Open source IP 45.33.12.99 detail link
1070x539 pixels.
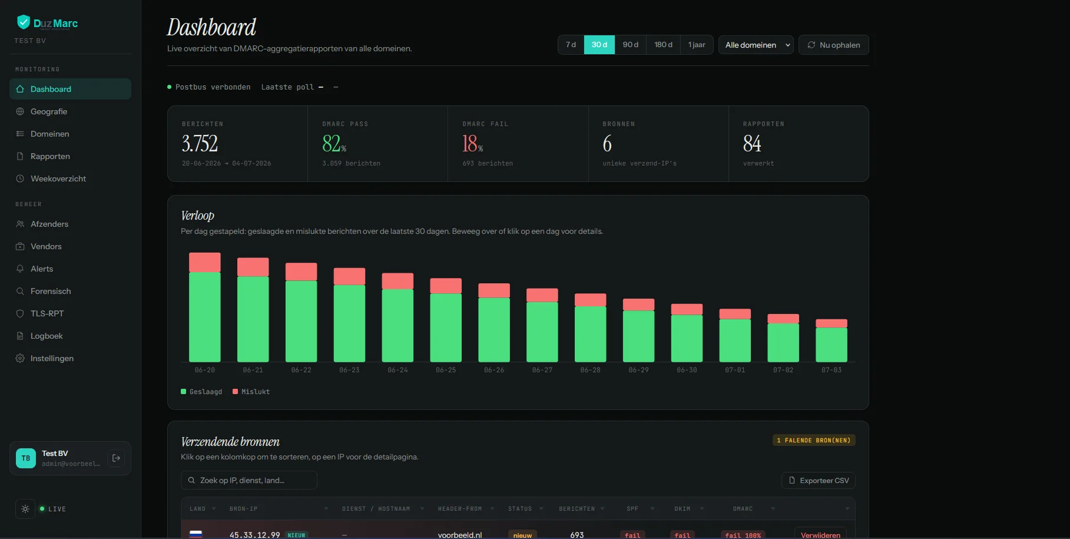(254, 535)
